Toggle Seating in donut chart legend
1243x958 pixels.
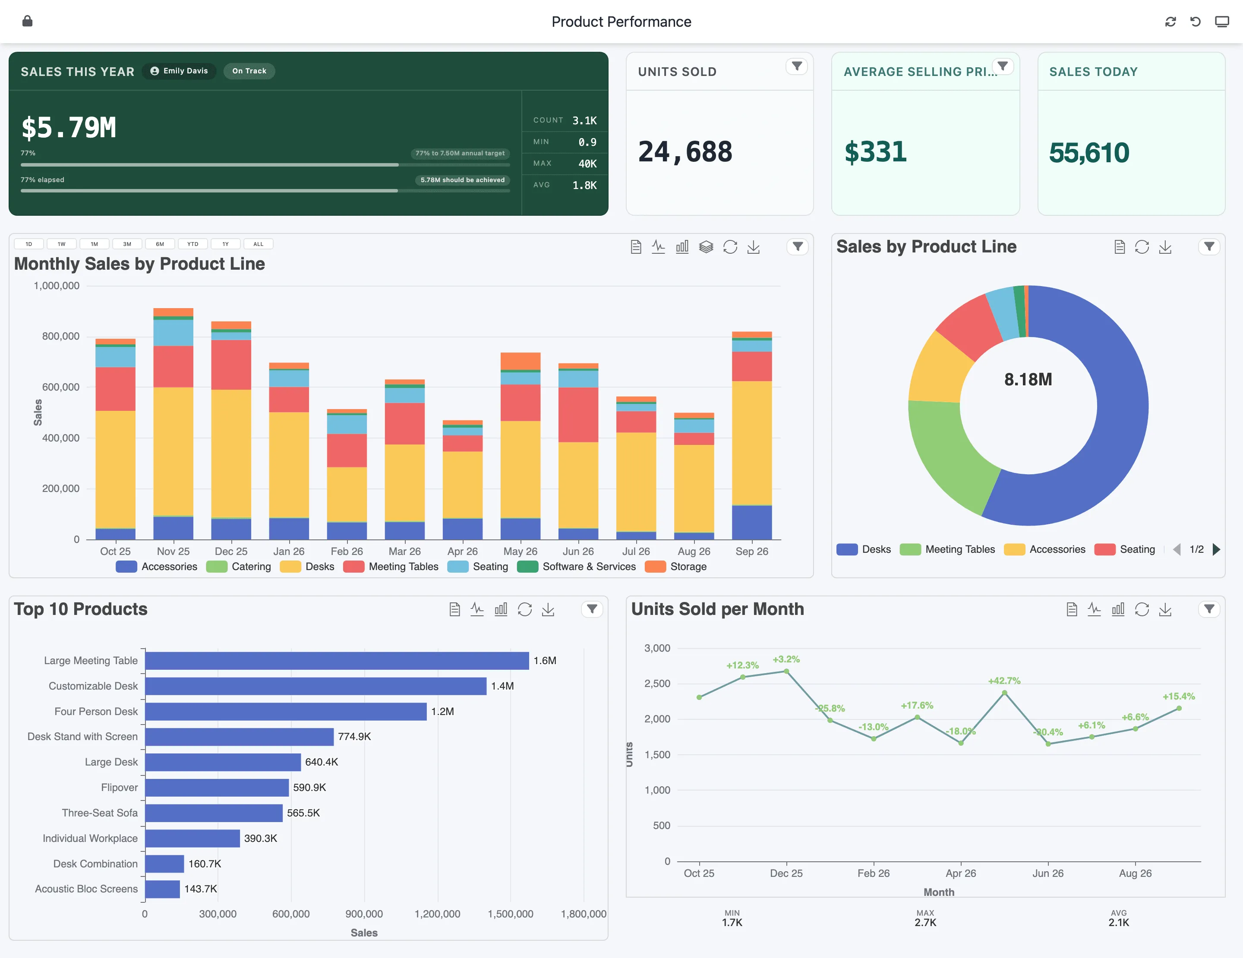[x=1125, y=549]
